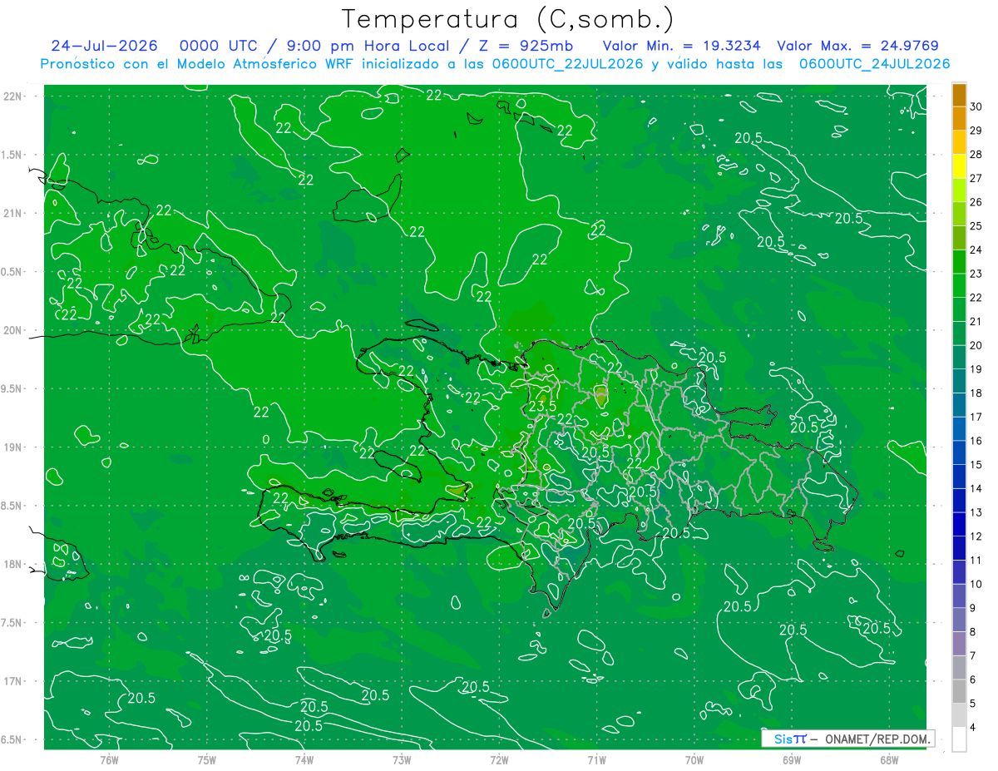Select the "Valor Max. = 24.9769" readout

click(x=858, y=46)
